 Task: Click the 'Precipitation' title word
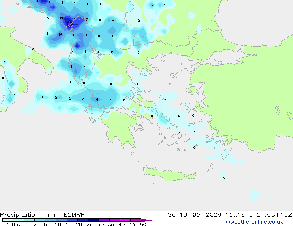[19, 215]
